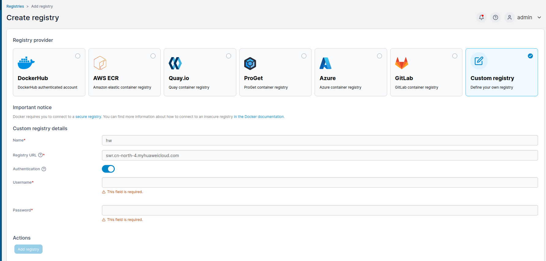Click the Custom registry edit pencil icon
This screenshot has width=546, height=261.
point(479,61)
